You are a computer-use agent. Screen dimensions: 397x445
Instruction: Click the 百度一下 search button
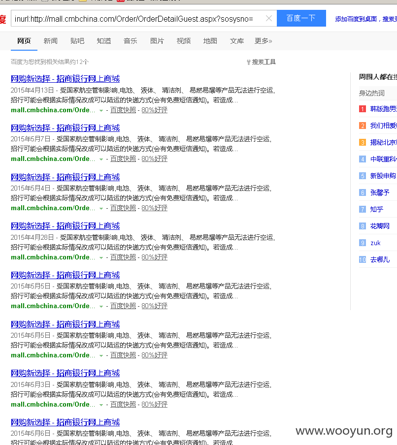click(x=301, y=18)
